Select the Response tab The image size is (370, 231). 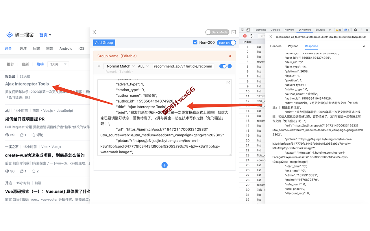[x=311, y=46]
